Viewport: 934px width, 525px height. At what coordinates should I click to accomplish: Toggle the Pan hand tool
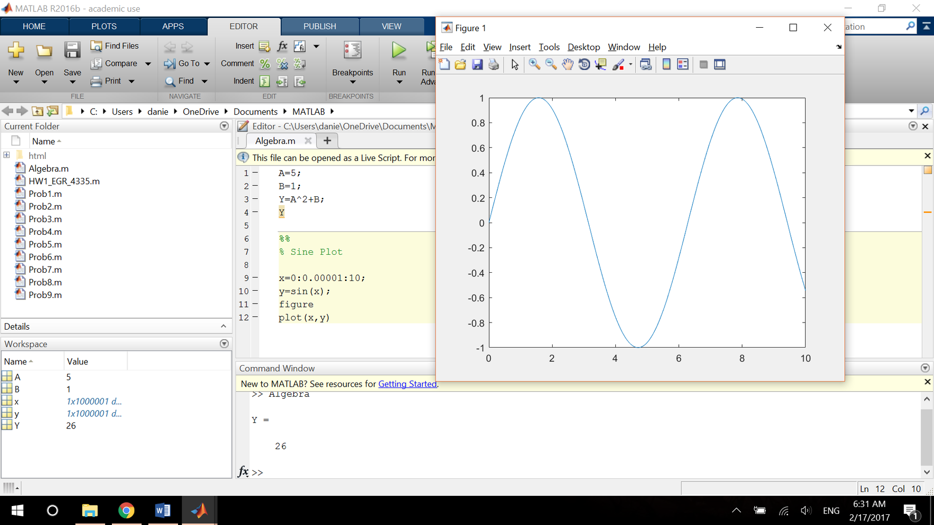pyautogui.click(x=567, y=64)
